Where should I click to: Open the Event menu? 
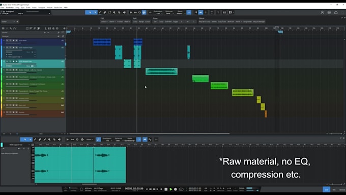28,8
